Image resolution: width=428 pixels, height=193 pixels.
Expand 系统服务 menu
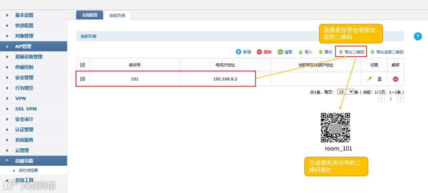tap(34, 140)
